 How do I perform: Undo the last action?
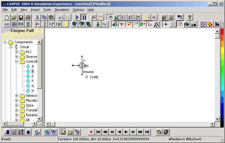[x=61, y=17]
